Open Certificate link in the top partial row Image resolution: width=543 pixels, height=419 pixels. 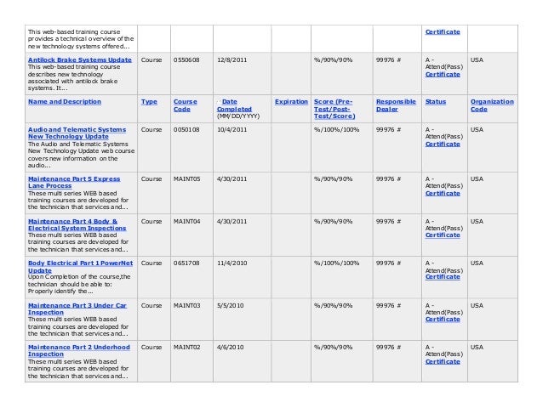[x=443, y=31]
